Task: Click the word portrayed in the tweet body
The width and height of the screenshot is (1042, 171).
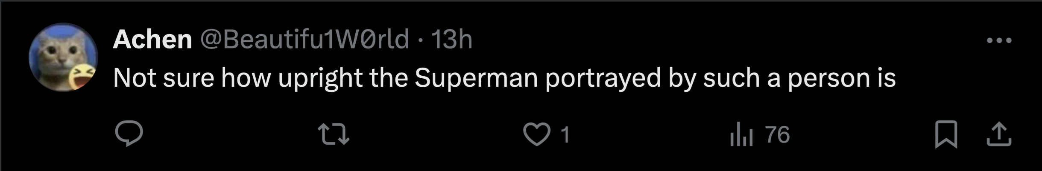Action: click(603, 79)
